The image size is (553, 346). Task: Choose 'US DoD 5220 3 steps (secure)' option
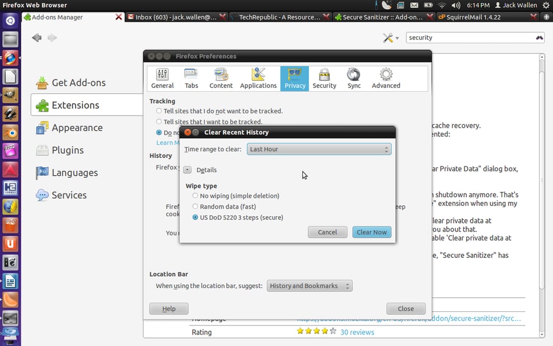click(x=195, y=217)
